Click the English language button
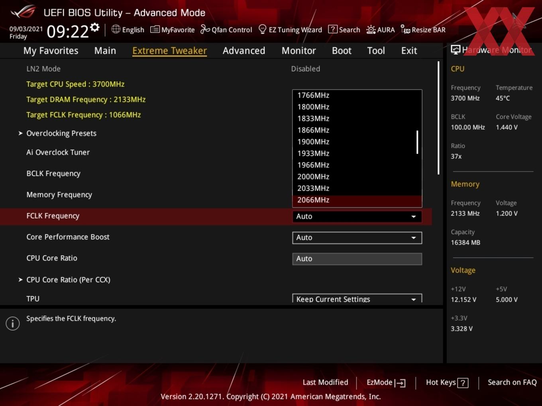The width and height of the screenshot is (542, 406). 128,29
